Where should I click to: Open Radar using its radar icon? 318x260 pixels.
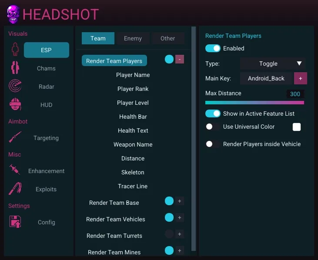pos(15,87)
